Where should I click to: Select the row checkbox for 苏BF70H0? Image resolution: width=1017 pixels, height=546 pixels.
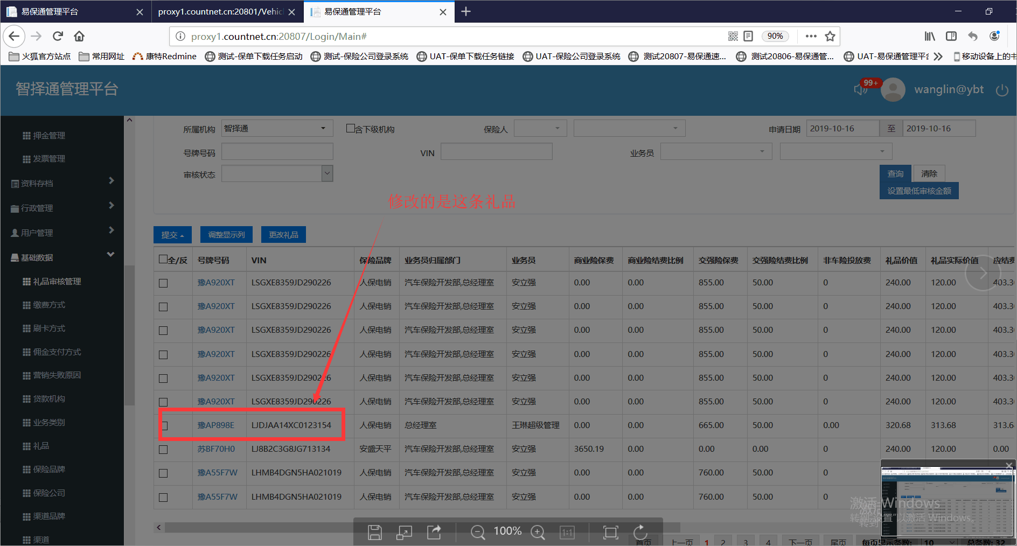pos(163,449)
